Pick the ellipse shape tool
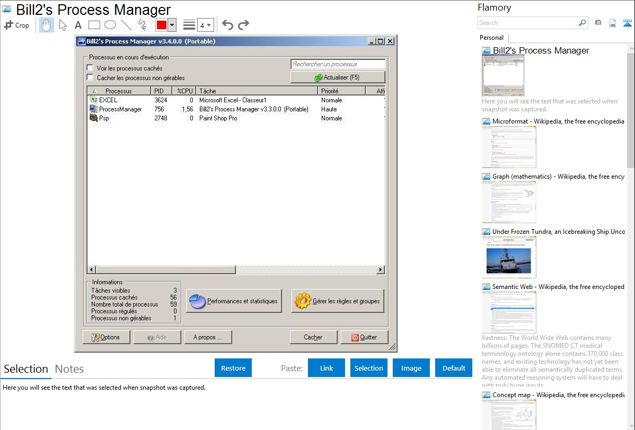This screenshot has width=635, height=430. point(110,25)
